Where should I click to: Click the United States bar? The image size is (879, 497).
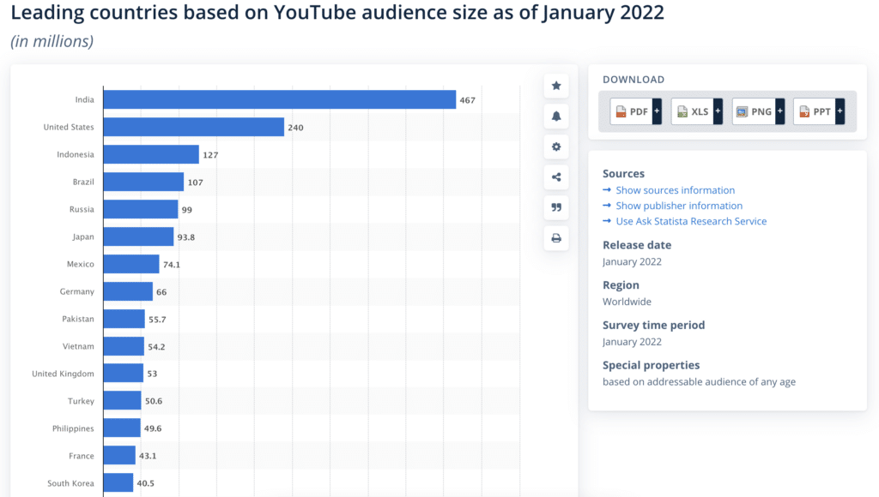(x=194, y=127)
